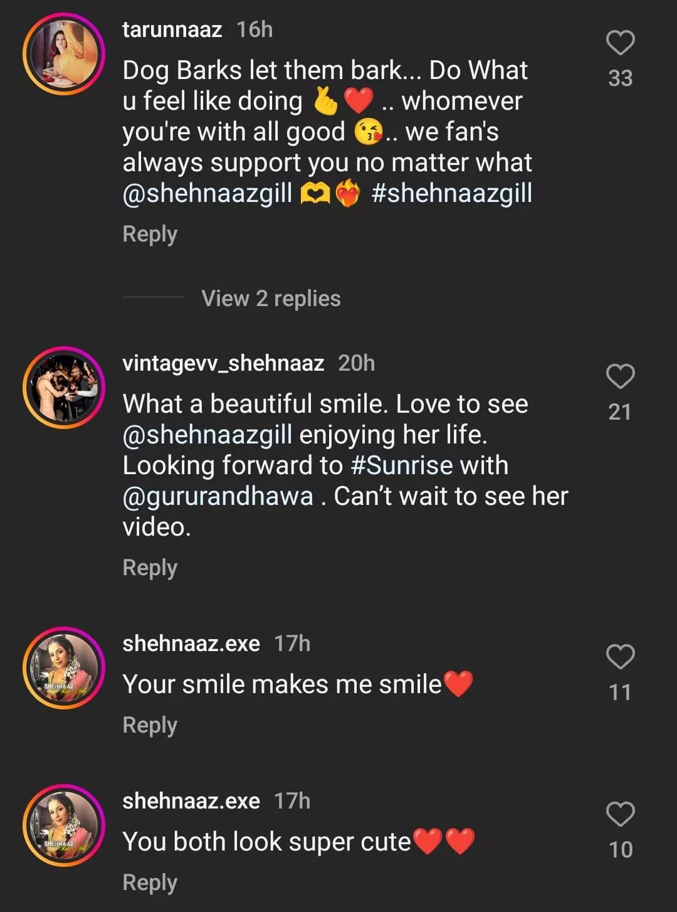The height and width of the screenshot is (912, 677).
Task: Open @shehnaazgill mention in vintagevv_shehnaaz's comment
Action: pyautogui.click(x=207, y=435)
